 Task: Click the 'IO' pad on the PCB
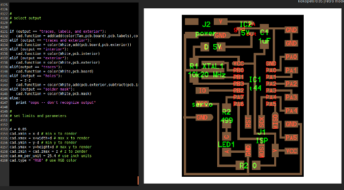202,91
